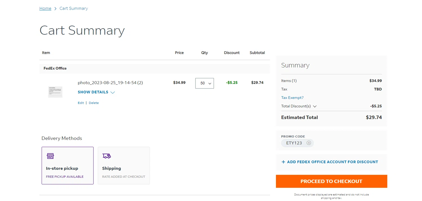Click the PROMO CODE label
422x201 pixels.
click(293, 136)
